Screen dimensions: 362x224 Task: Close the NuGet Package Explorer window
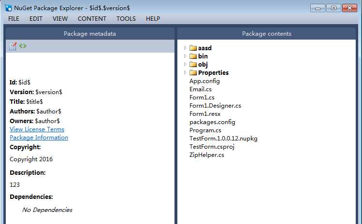coord(349,8)
